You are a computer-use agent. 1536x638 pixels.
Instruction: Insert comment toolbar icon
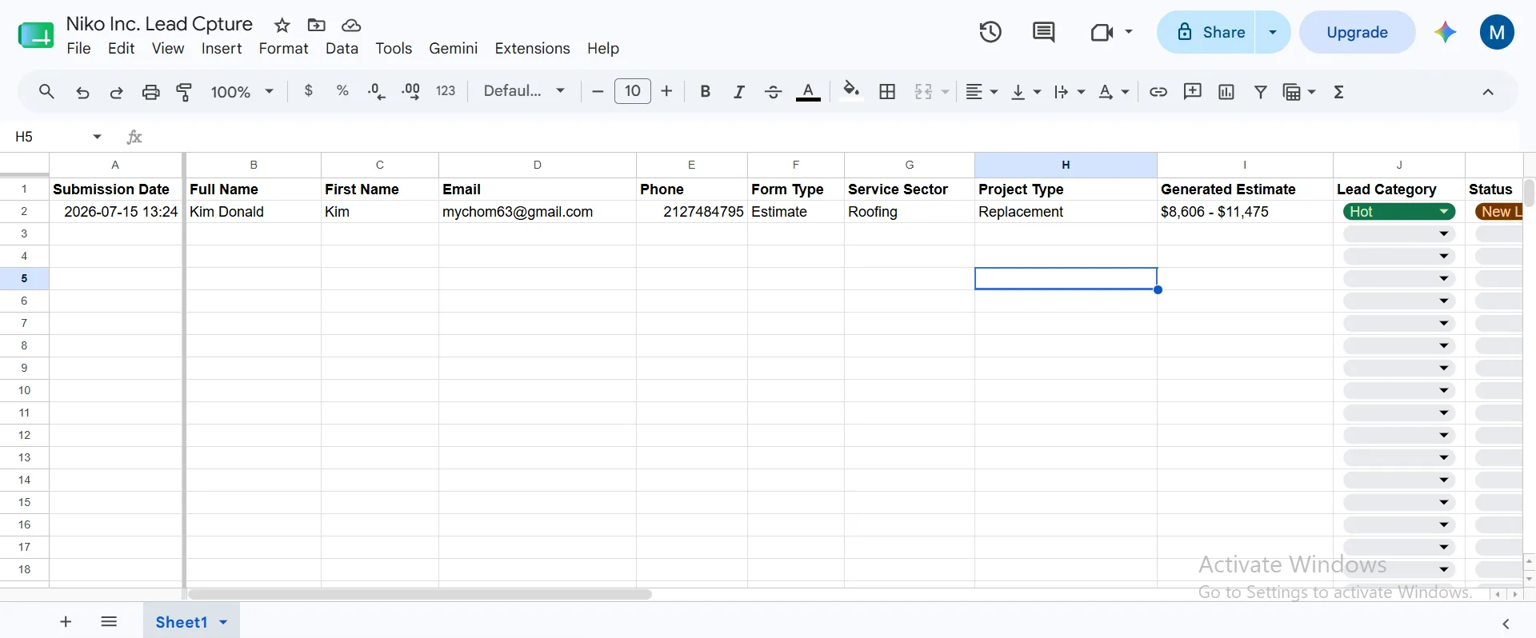(1192, 91)
